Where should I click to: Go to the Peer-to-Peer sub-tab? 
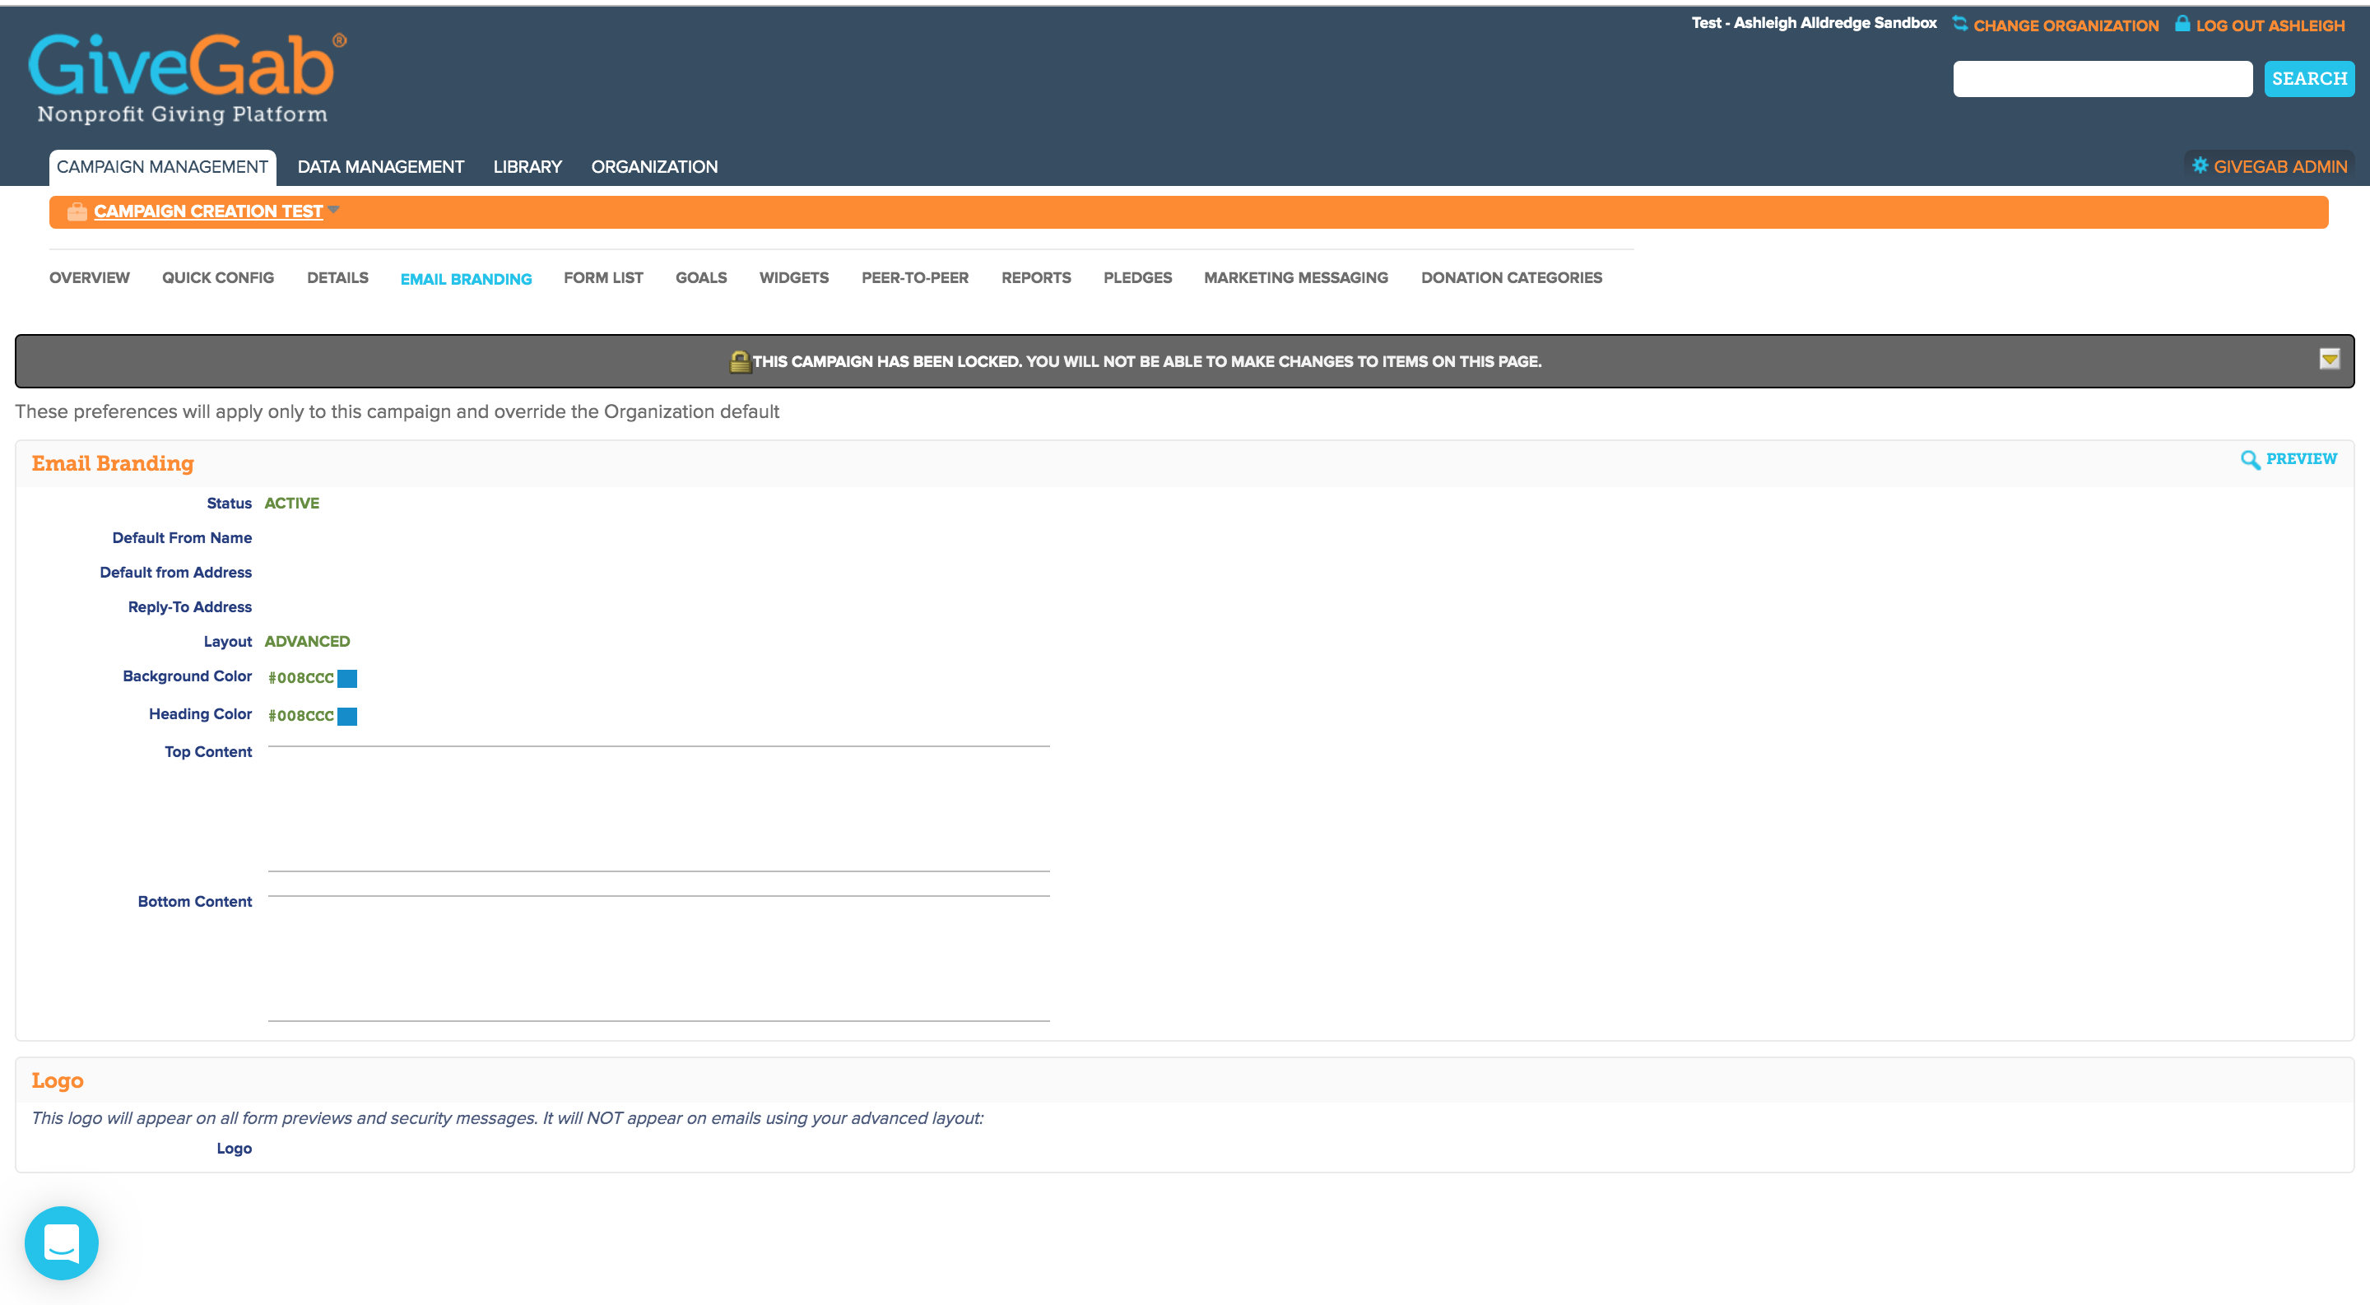pyautogui.click(x=915, y=278)
